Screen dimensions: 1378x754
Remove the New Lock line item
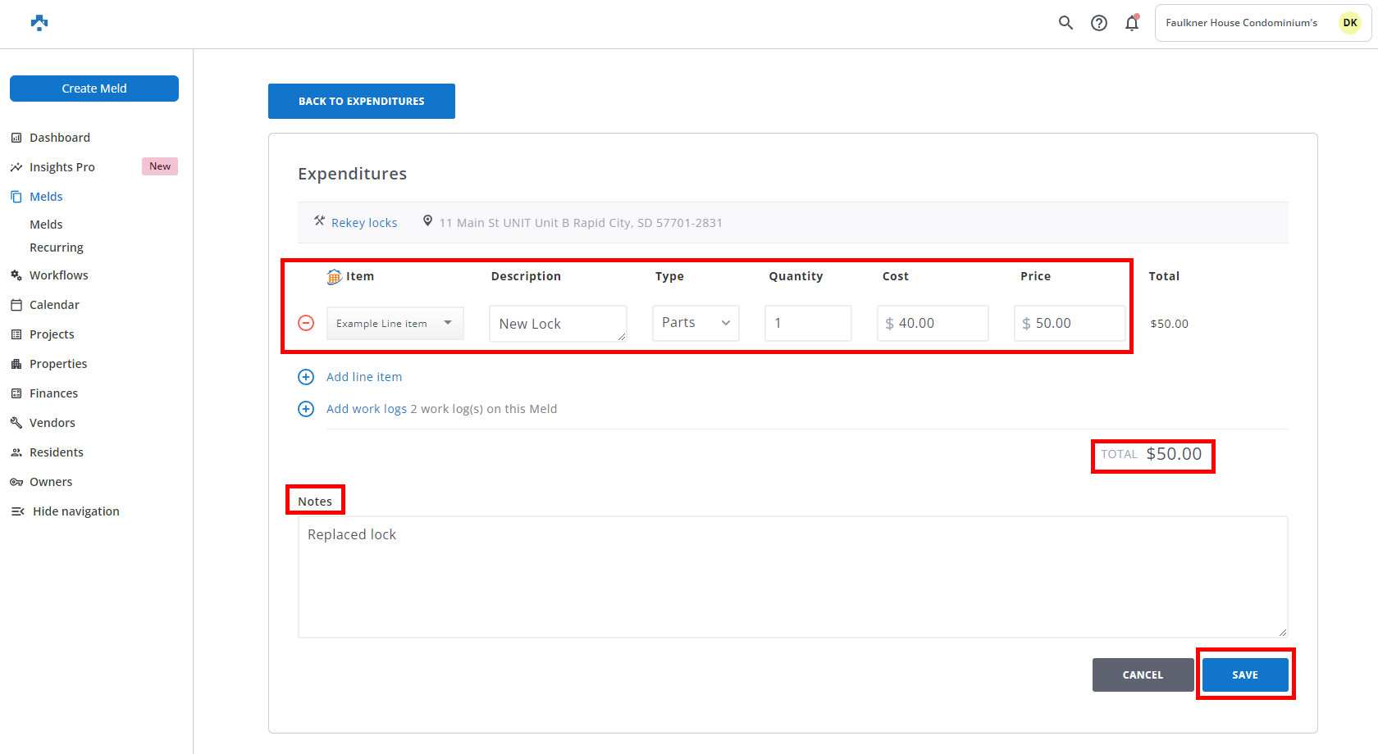click(x=306, y=323)
